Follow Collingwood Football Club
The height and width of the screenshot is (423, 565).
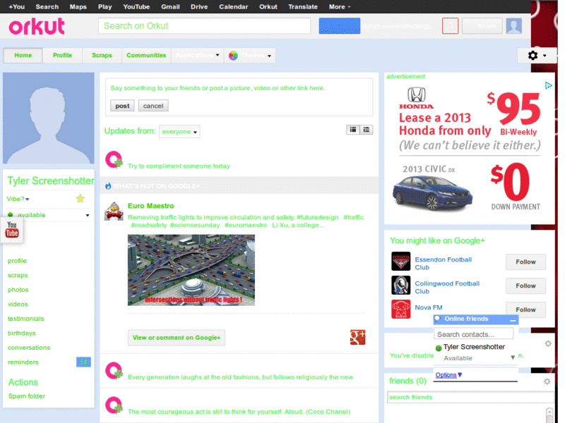coord(525,286)
